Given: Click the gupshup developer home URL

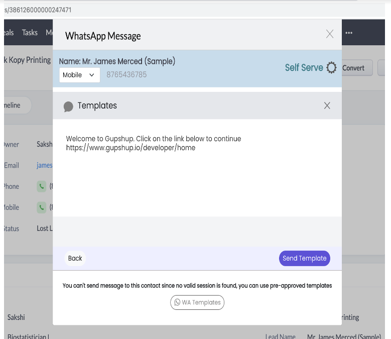Looking at the screenshot, I should coord(131,148).
